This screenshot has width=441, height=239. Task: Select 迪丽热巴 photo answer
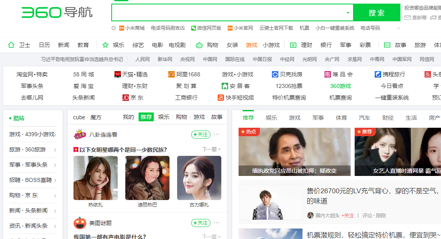point(147,178)
